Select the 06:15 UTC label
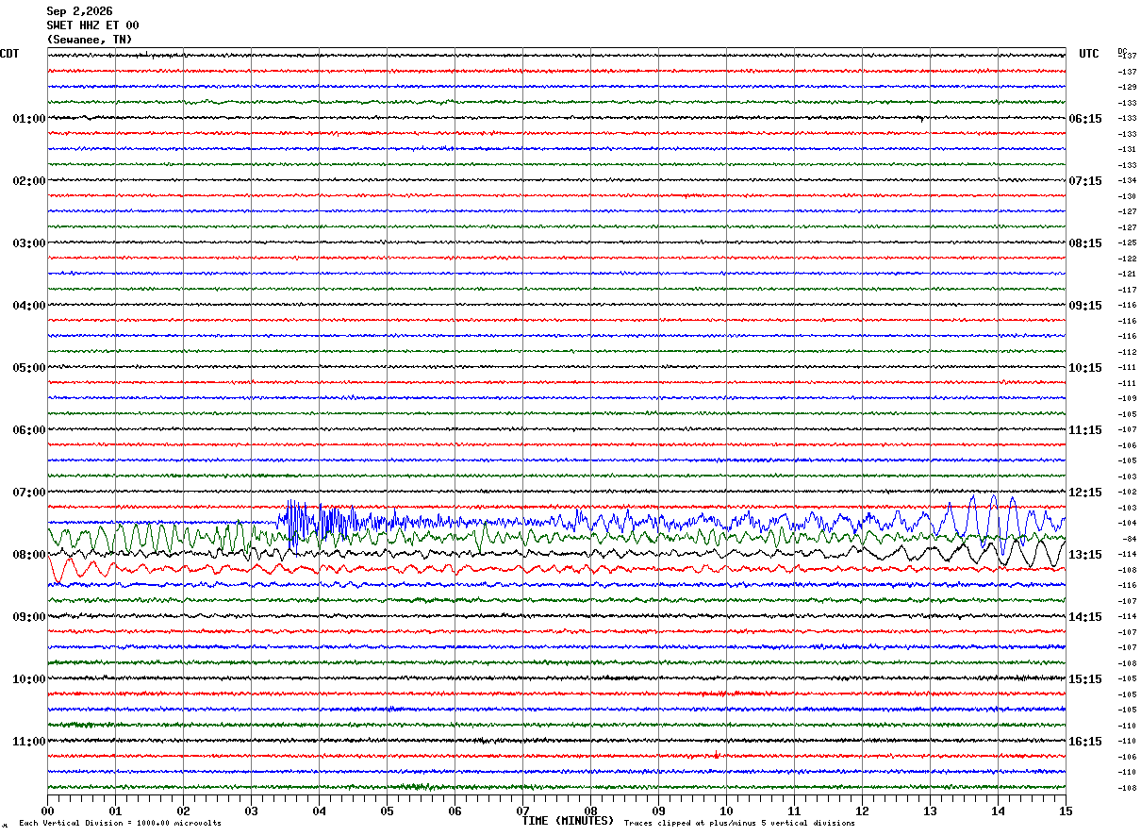The height and width of the screenshot is (836, 1141). click(x=1085, y=119)
